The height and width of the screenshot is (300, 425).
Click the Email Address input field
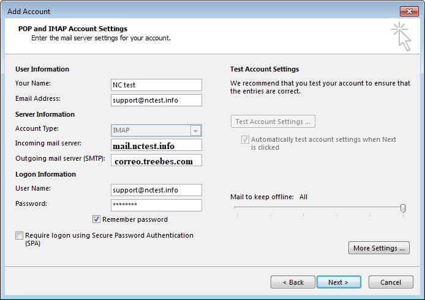click(x=156, y=100)
